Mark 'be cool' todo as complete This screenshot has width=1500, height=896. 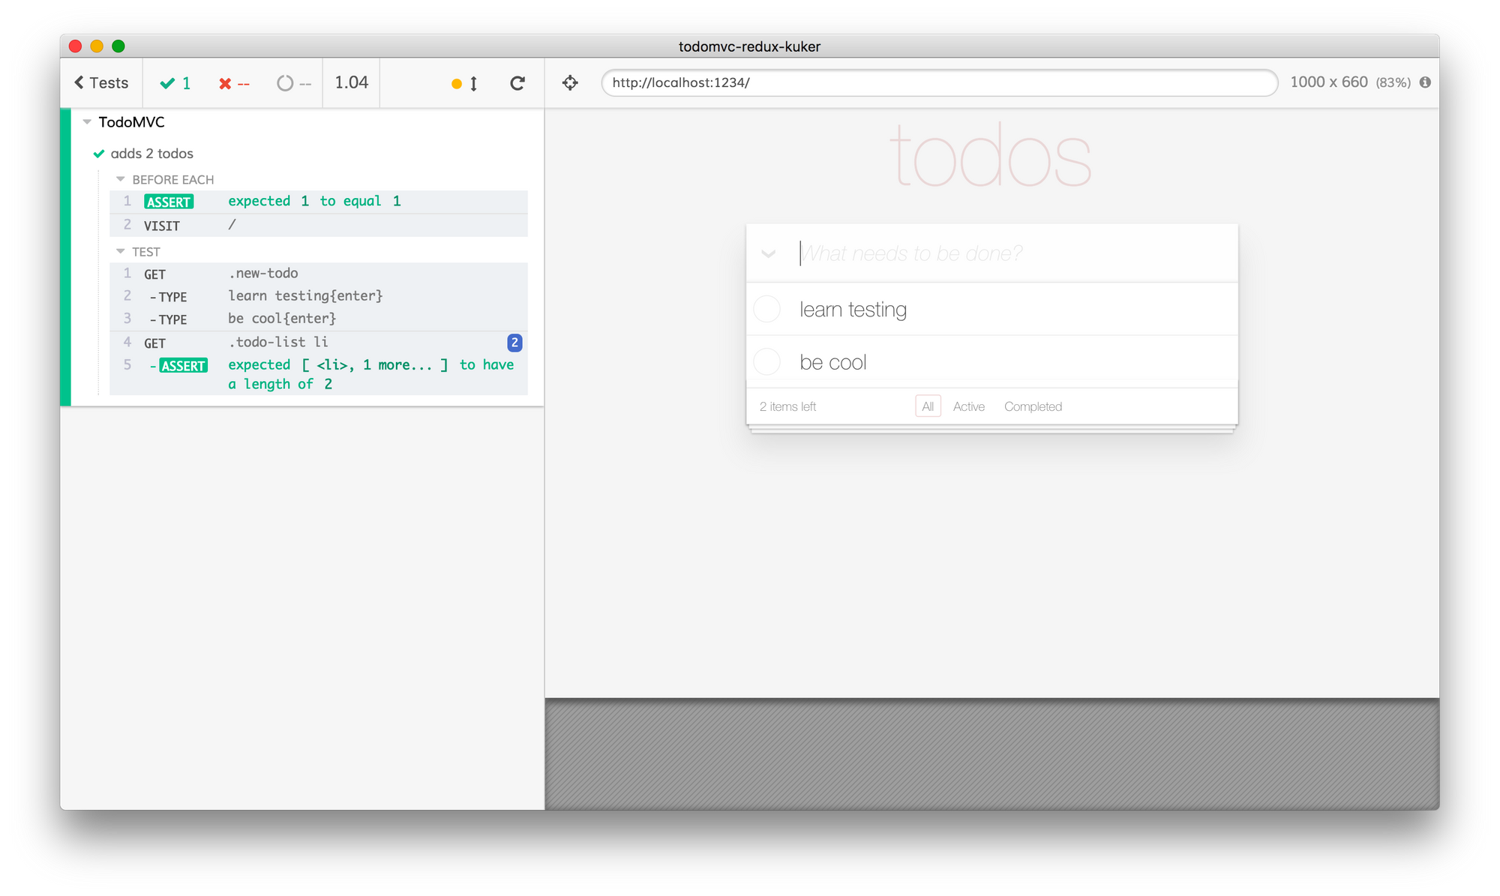tap(767, 361)
